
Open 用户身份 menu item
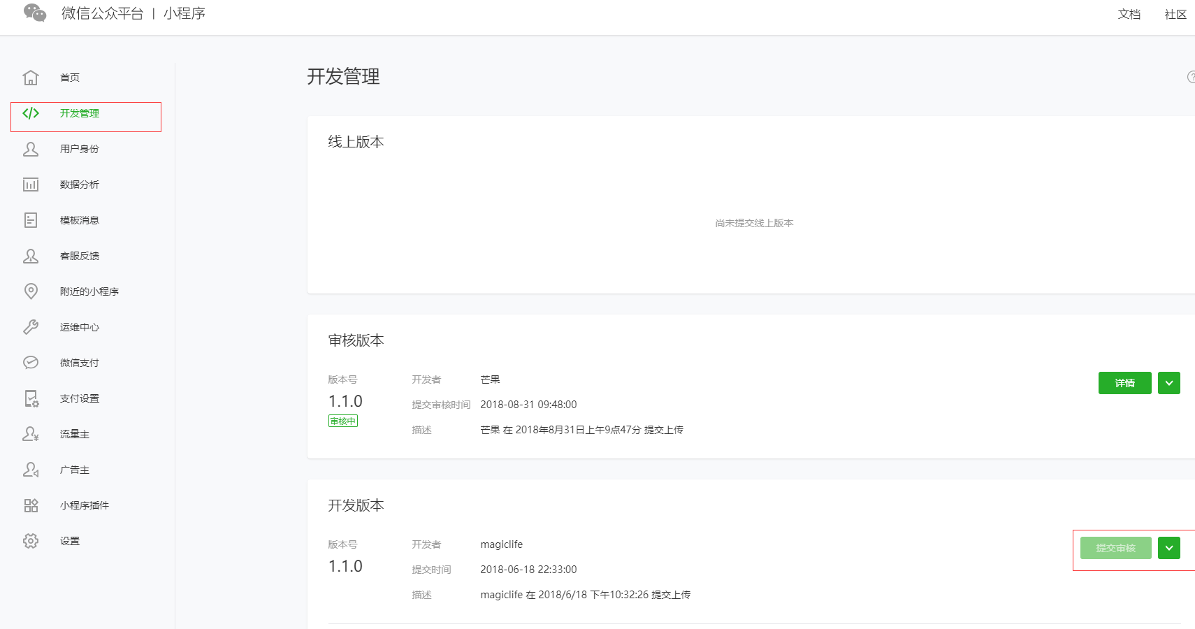[x=80, y=149]
